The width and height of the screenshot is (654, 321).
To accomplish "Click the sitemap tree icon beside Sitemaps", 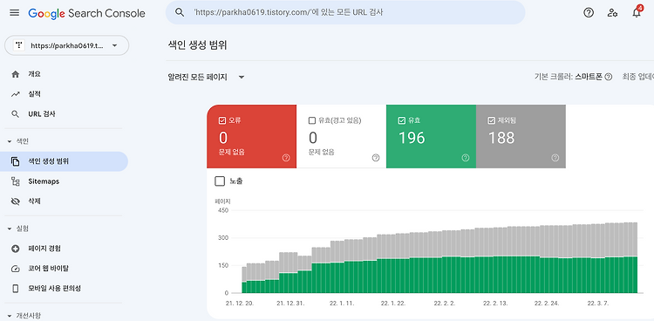I will [16, 181].
